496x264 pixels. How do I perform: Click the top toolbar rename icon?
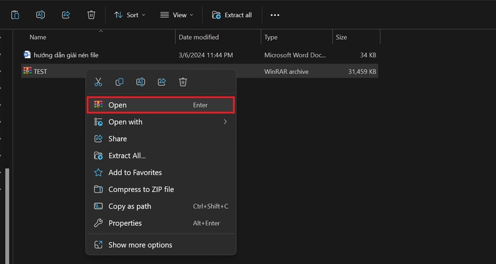(x=40, y=15)
